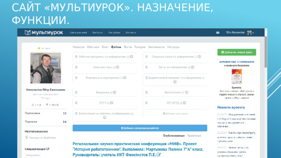Click Добавить категорию button

point(175,114)
